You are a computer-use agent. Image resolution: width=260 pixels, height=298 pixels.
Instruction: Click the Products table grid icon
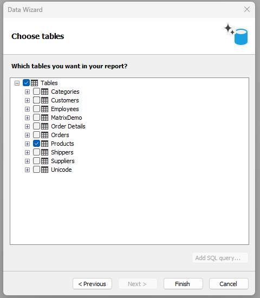click(44, 144)
